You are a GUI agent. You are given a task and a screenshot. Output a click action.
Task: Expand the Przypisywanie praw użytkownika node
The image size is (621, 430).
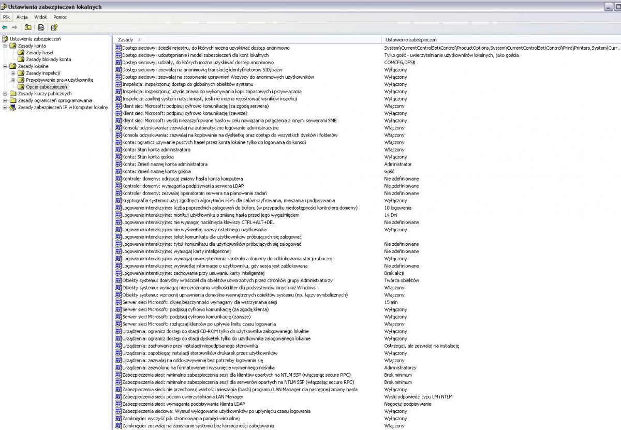(13, 80)
